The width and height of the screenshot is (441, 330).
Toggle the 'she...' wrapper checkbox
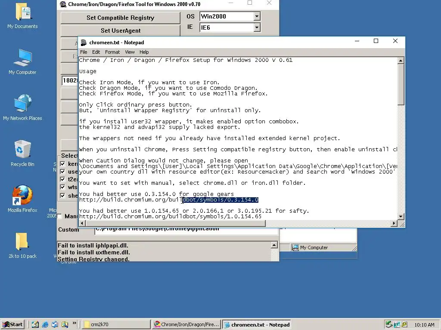point(63,196)
